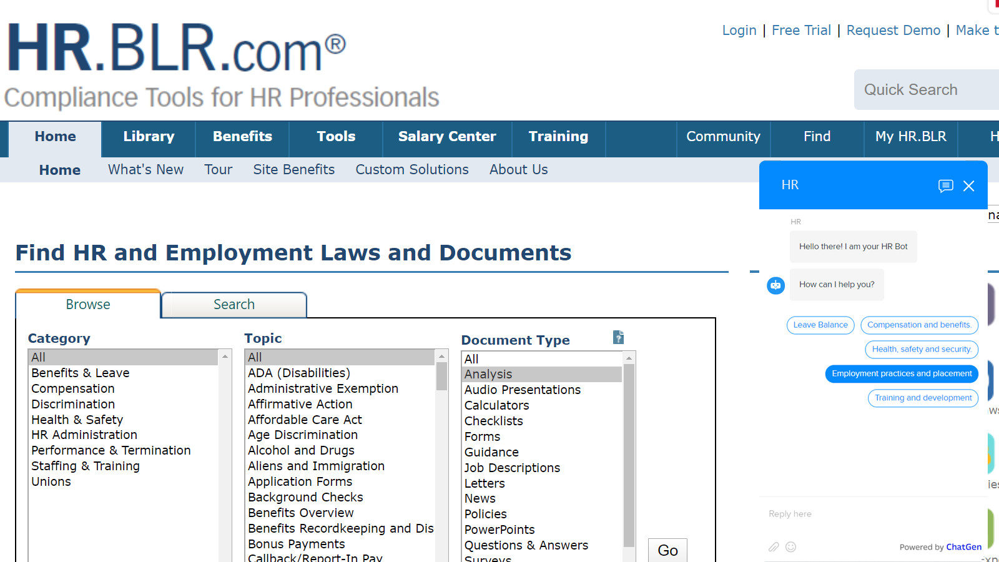
Task: Click the Document Type scrollbar thumb
Action: point(629,456)
